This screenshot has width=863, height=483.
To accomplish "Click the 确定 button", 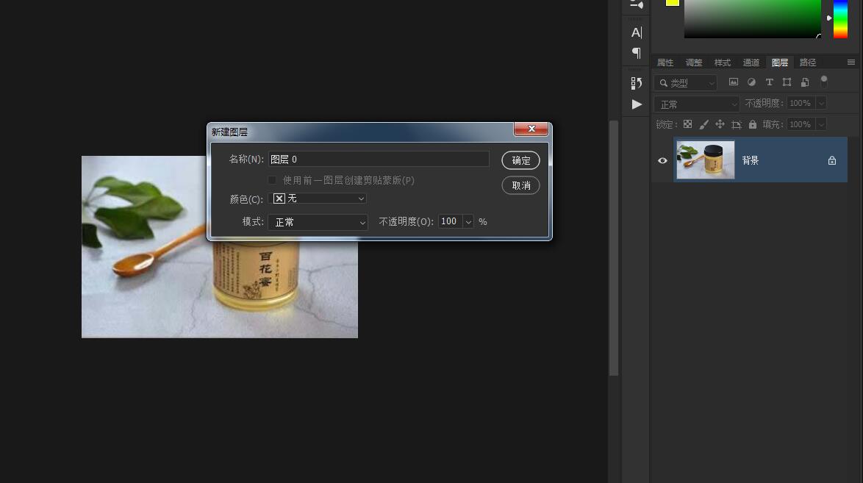I will (x=520, y=160).
